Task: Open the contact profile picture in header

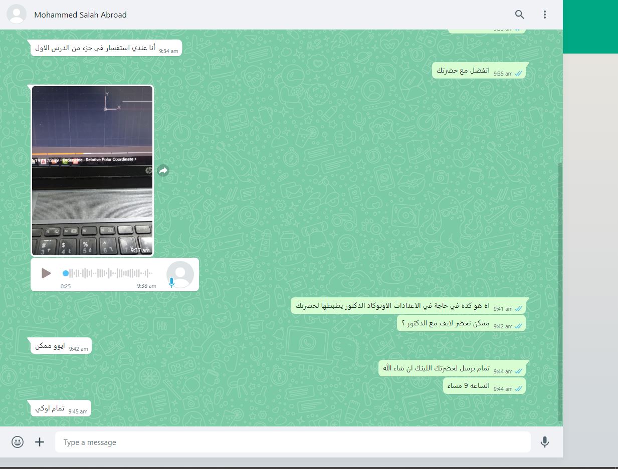Action: (17, 14)
